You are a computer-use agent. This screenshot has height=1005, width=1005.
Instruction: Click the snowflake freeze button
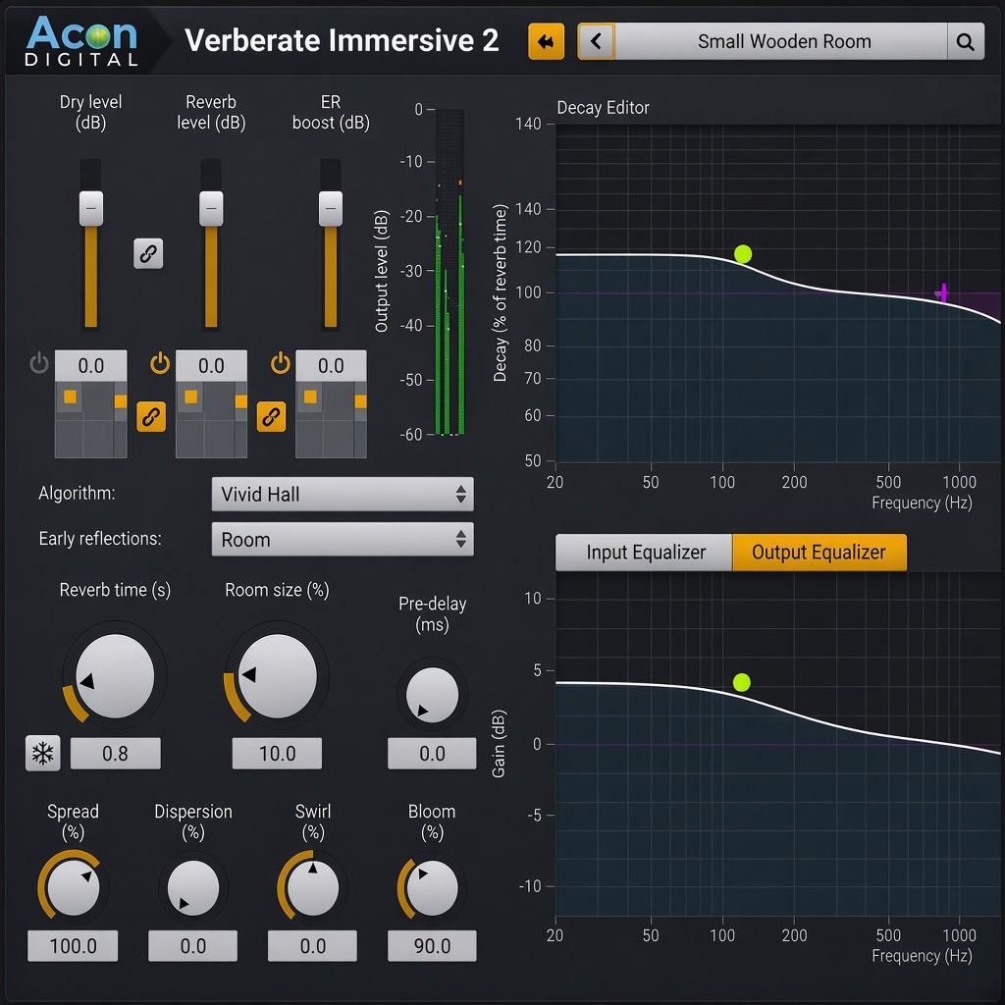43,753
